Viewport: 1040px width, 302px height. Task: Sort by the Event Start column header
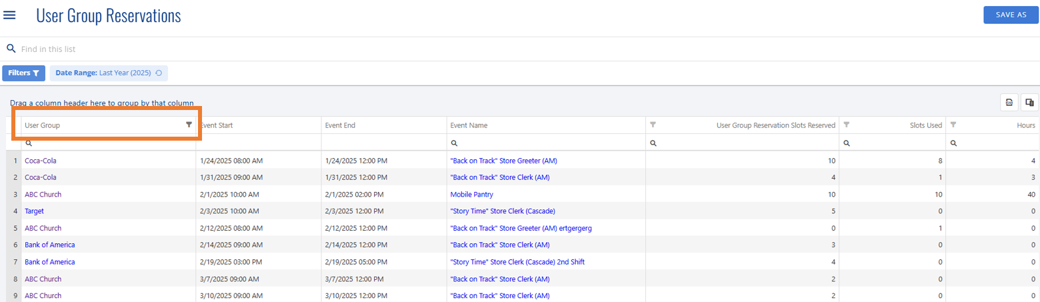215,125
